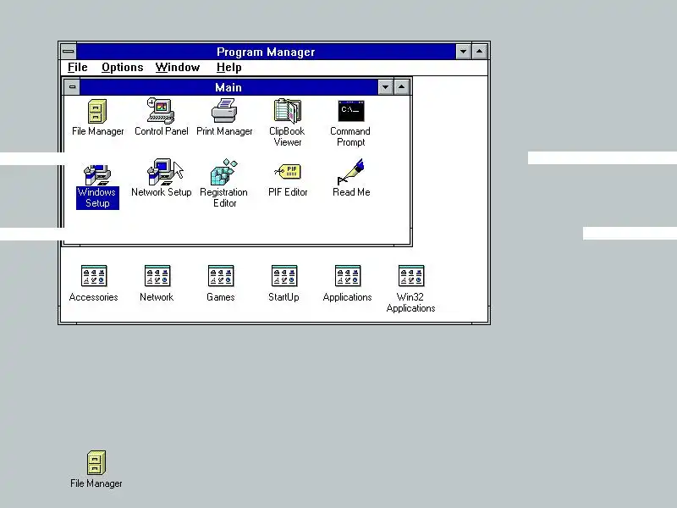
Task: Click the Program Manager title bar
Action: (x=266, y=52)
